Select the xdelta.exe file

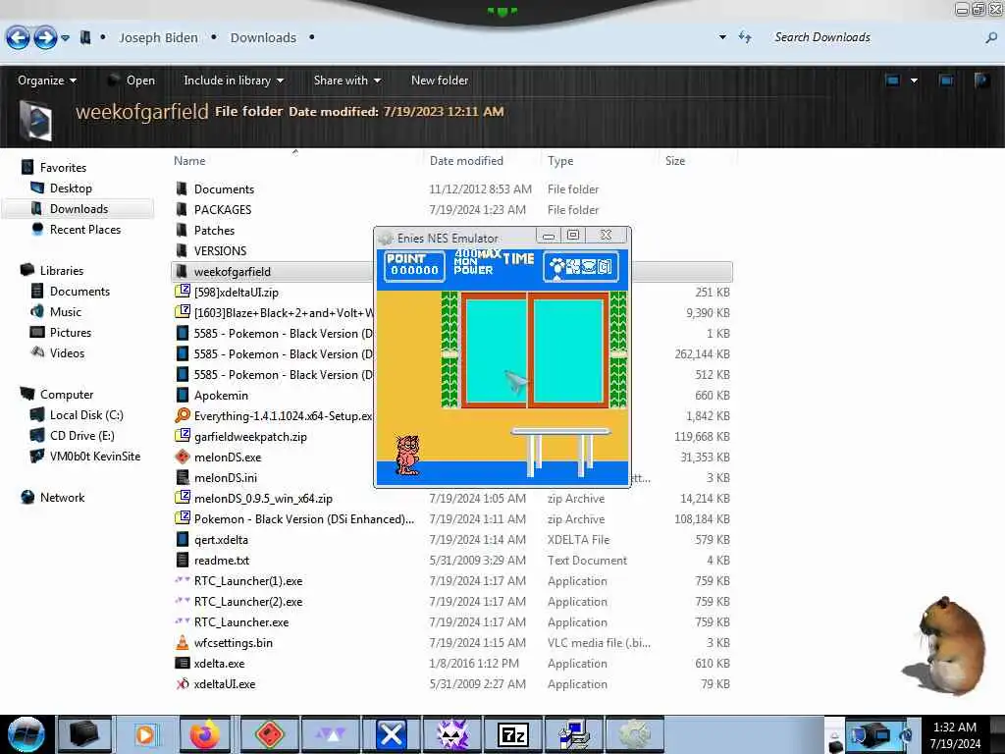click(219, 664)
